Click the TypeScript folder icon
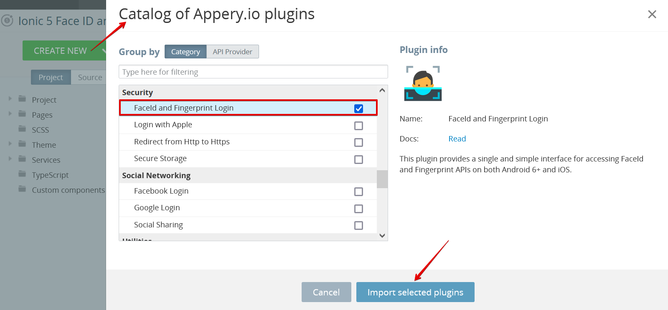The image size is (668, 310). [x=23, y=174]
